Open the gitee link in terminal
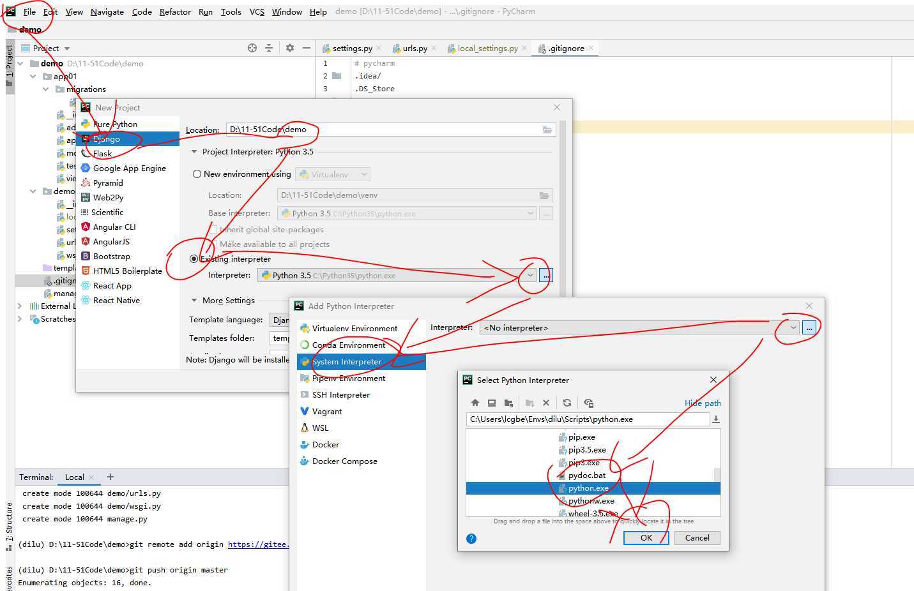914x591 pixels. tap(259, 544)
